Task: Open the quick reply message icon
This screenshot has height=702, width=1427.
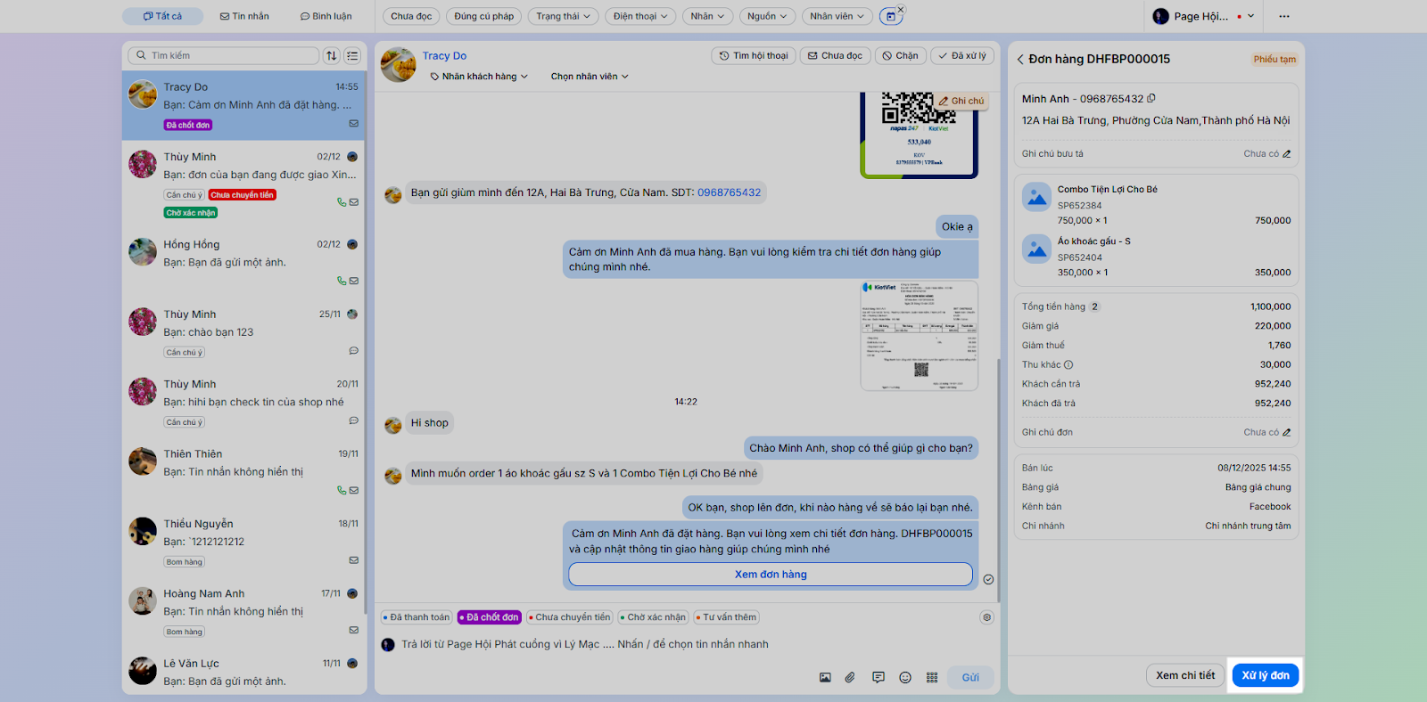Action: click(878, 678)
